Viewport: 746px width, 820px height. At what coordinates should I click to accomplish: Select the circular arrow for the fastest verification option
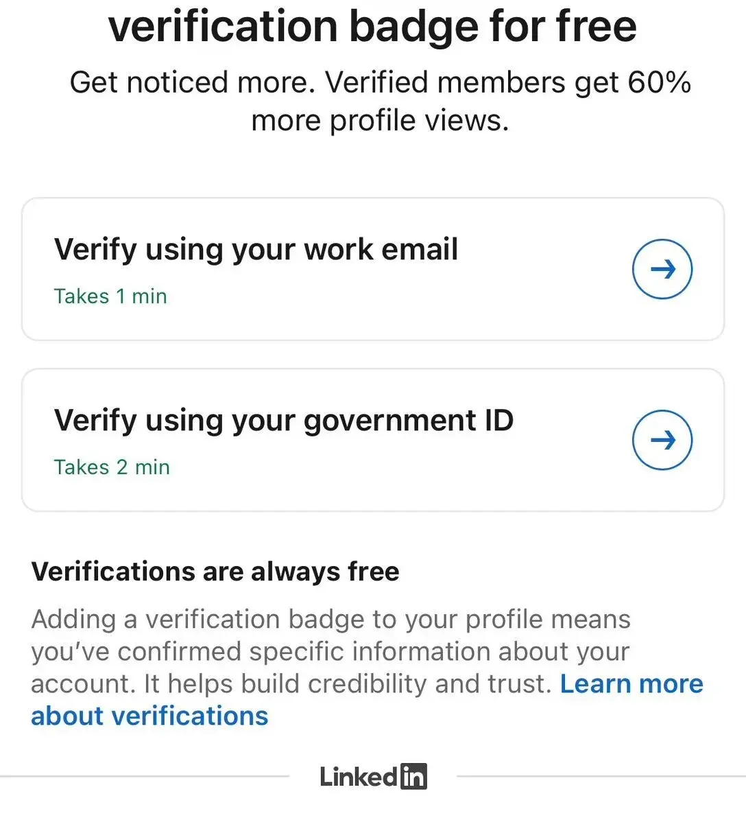(x=662, y=268)
